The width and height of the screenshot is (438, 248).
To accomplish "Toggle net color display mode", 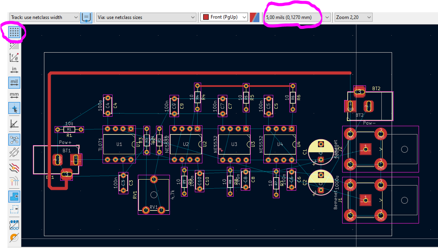I will (x=14, y=180).
